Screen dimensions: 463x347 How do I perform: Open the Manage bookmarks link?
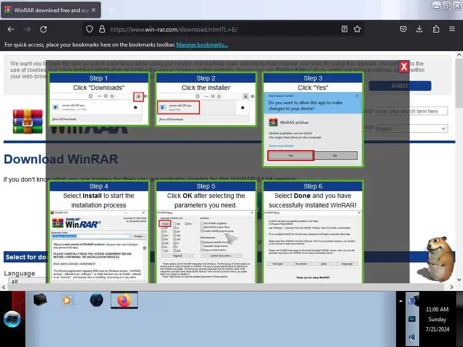pyautogui.click(x=202, y=45)
